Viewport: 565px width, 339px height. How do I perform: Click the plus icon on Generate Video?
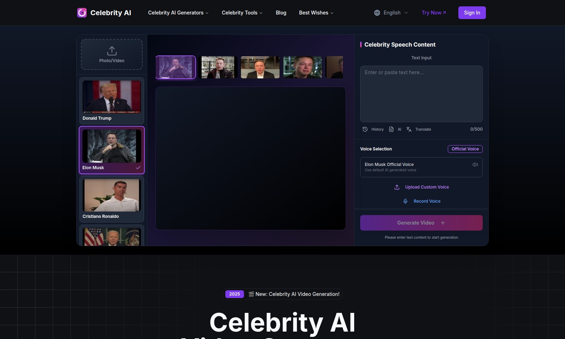(x=443, y=223)
